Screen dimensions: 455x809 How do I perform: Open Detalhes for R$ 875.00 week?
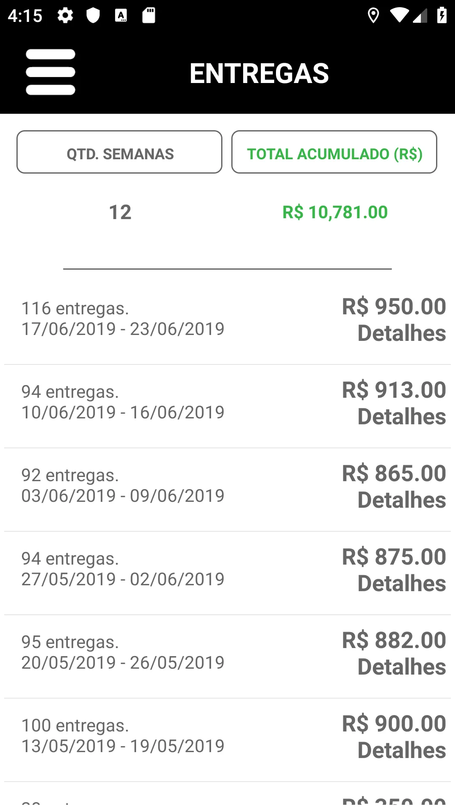point(401,584)
